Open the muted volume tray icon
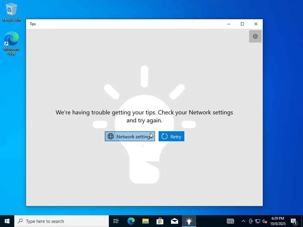The width and height of the screenshot is (303, 227). tap(265, 221)
